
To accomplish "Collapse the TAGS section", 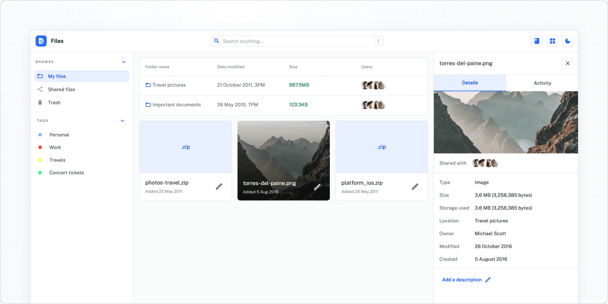I will pos(122,121).
